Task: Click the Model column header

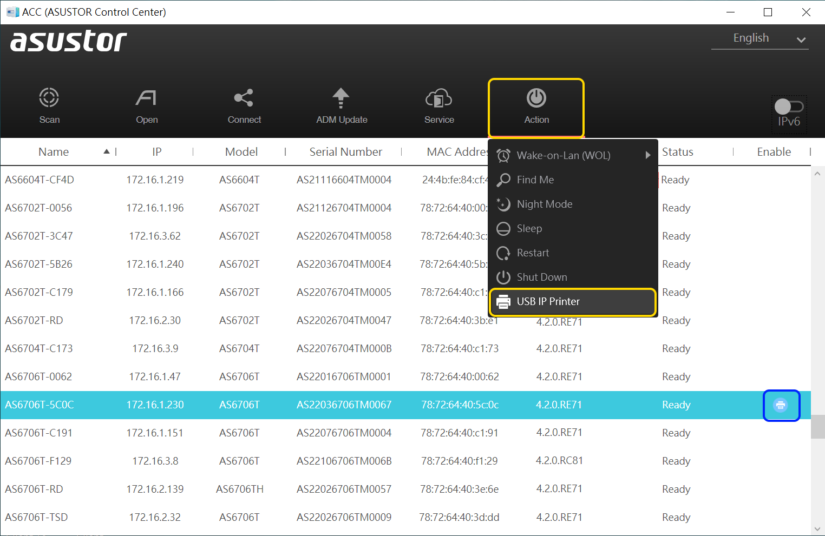Action: (x=241, y=152)
